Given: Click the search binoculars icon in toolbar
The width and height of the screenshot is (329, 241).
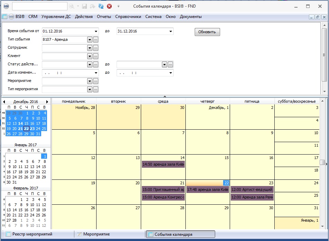Looking at the screenshot, I should pos(72,6).
